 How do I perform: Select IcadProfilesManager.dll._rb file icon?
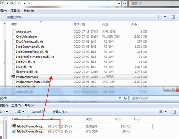[x=14, y=57]
